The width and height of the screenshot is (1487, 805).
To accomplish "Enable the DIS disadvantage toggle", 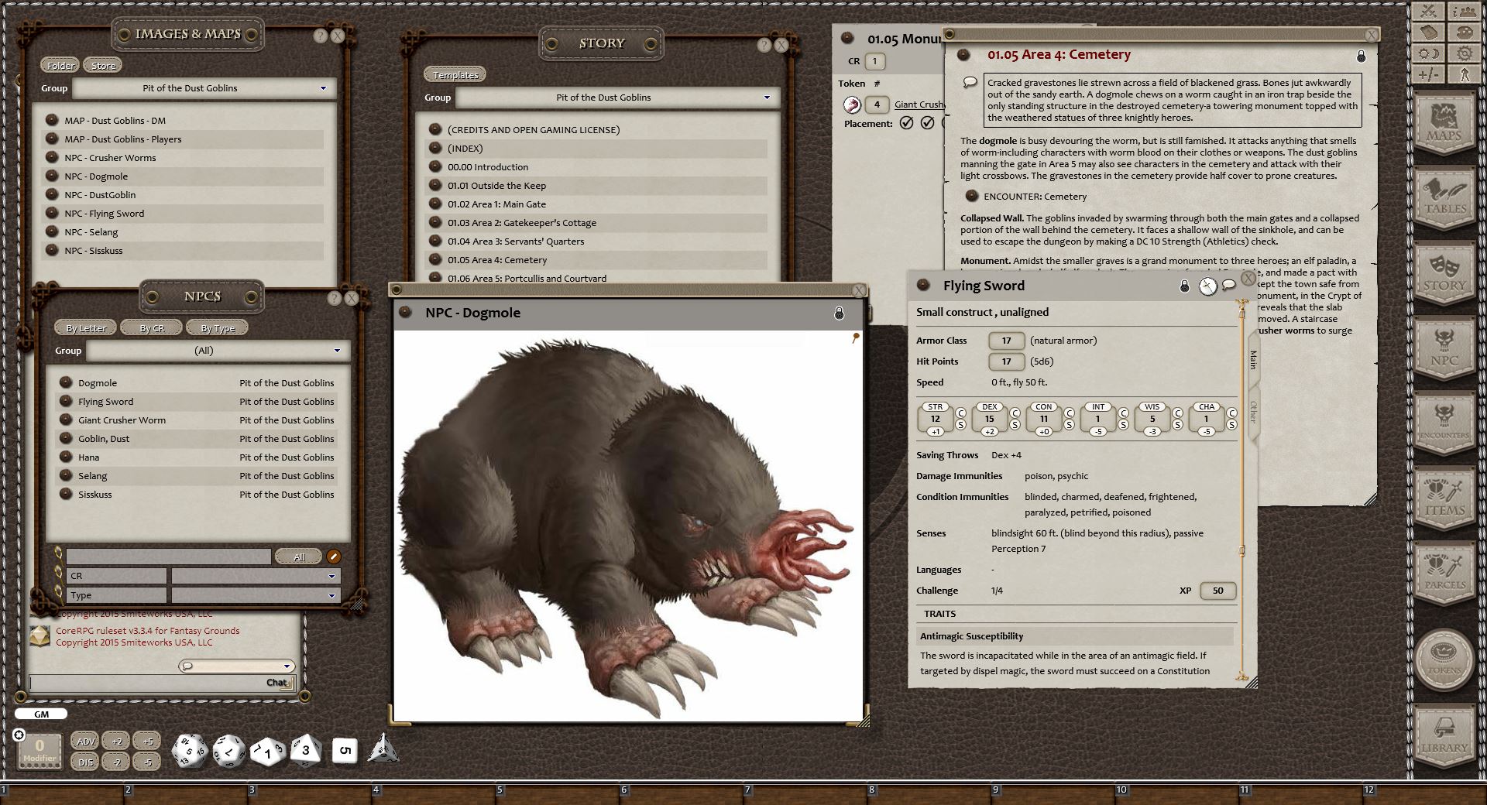I will tap(85, 762).
